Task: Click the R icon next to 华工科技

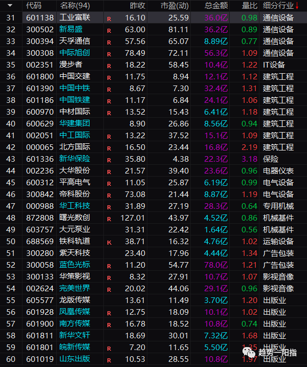Action: pos(109,207)
